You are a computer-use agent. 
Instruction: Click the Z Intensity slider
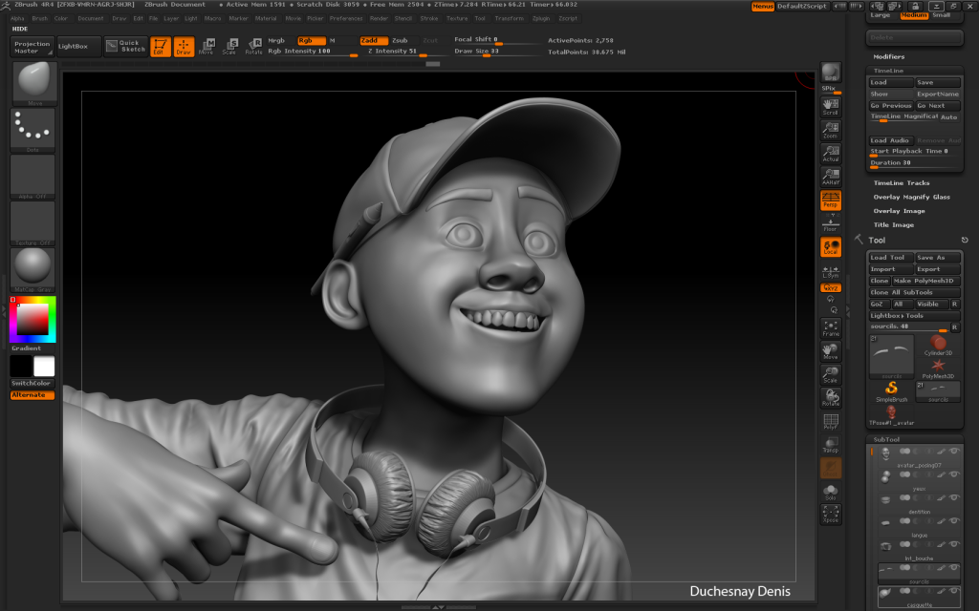click(392, 51)
